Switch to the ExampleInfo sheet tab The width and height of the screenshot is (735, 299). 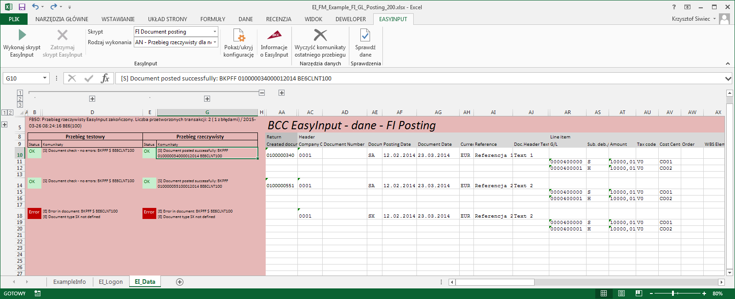tap(69, 282)
